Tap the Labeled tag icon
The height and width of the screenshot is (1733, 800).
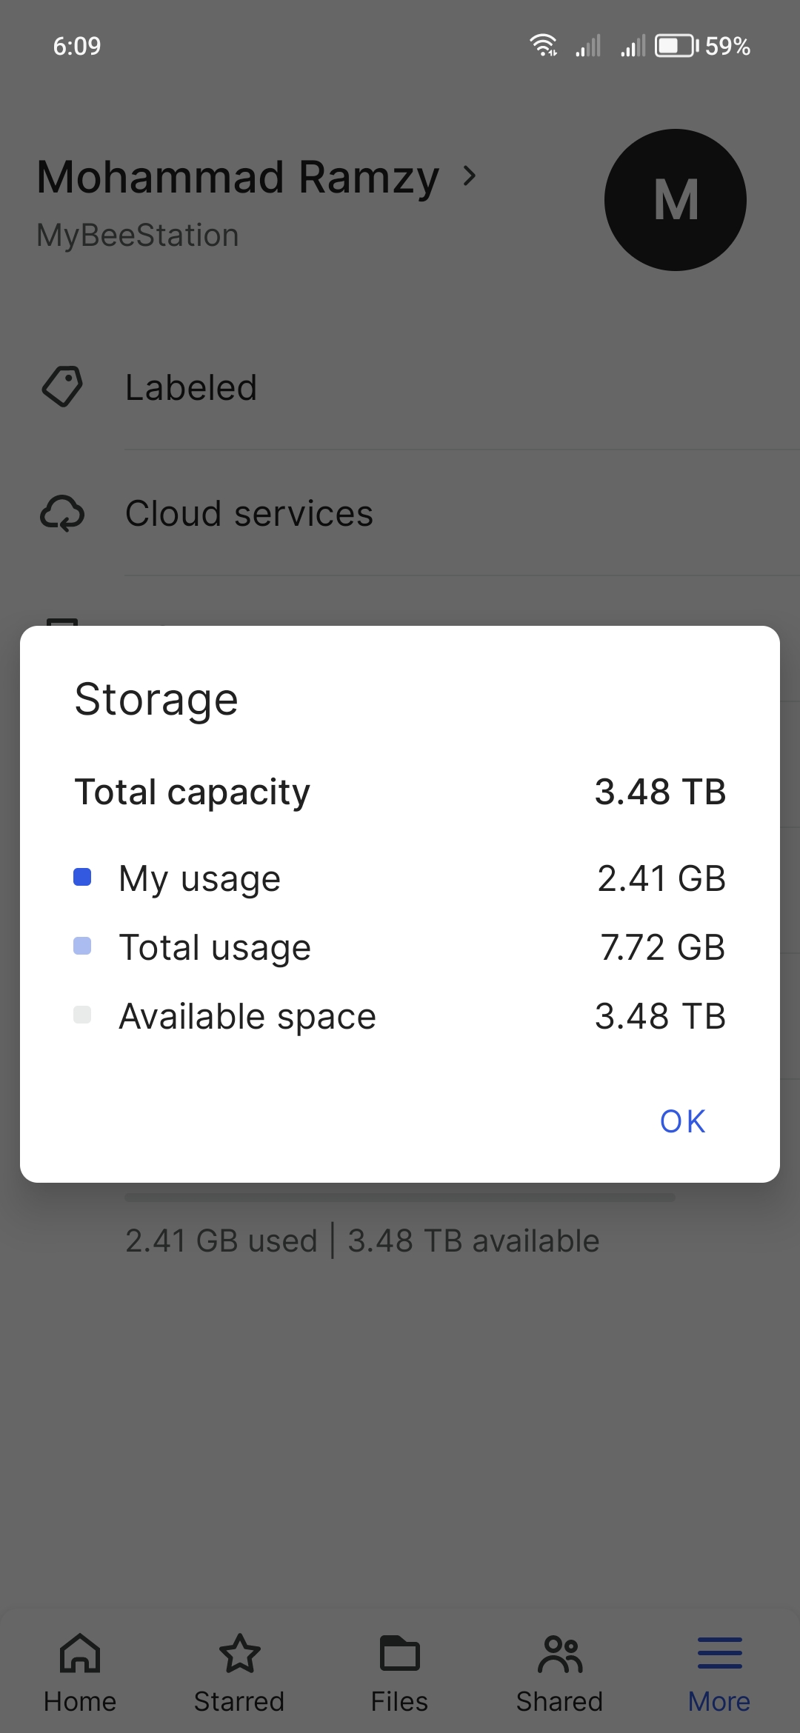pyautogui.click(x=62, y=387)
